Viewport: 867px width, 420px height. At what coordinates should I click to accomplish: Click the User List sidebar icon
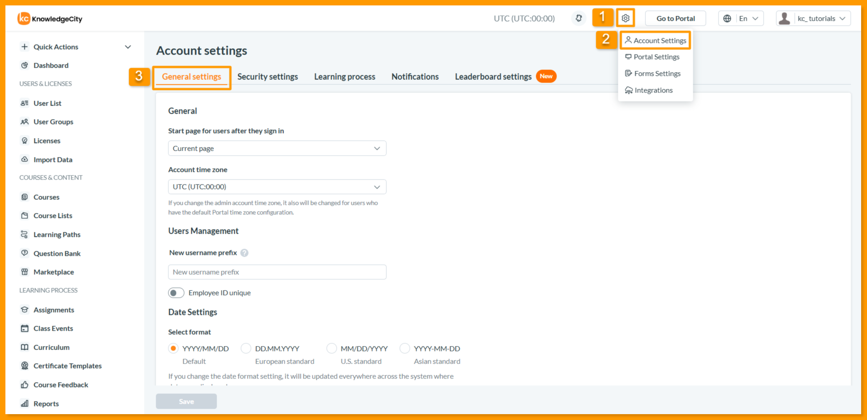point(25,103)
